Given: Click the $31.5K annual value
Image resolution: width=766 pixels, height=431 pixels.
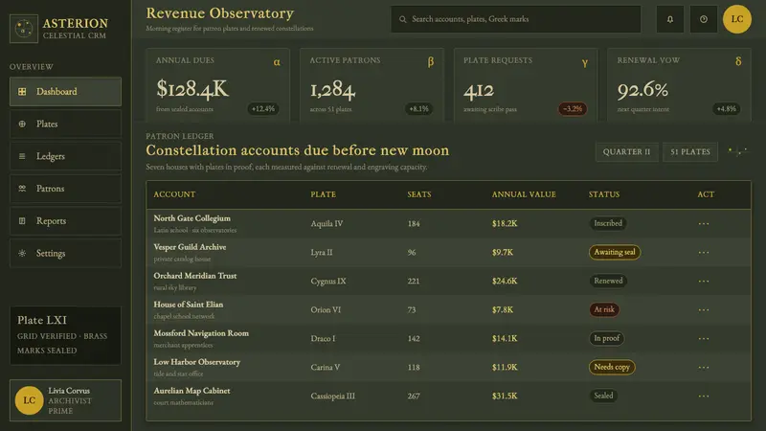Looking at the screenshot, I should tap(505, 397).
